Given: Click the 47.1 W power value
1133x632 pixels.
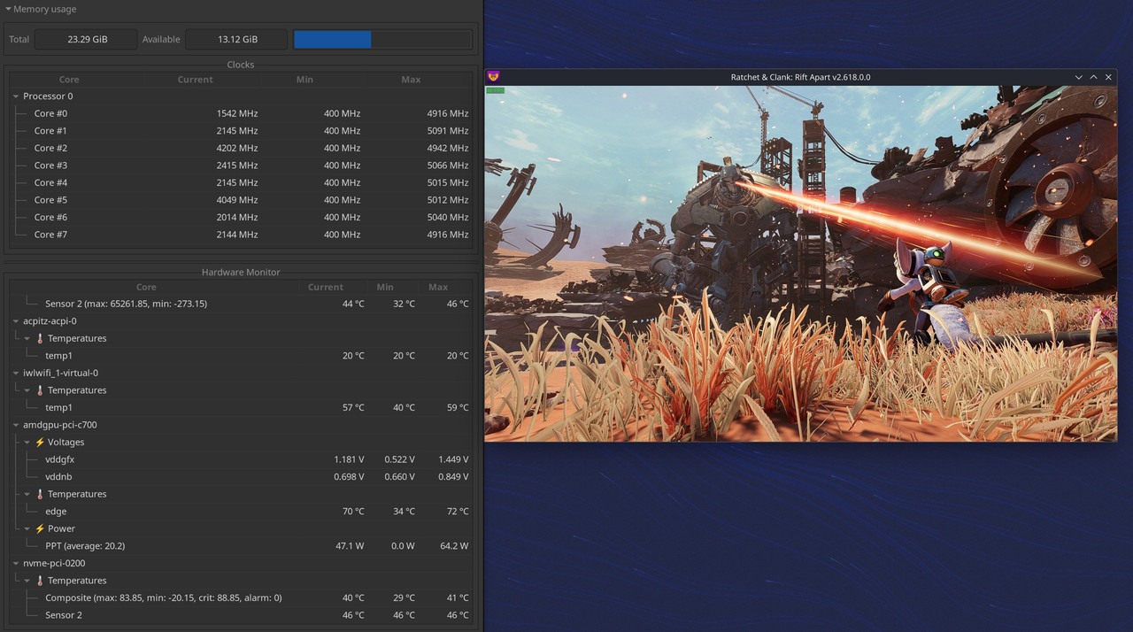Looking at the screenshot, I should (350, 546).
